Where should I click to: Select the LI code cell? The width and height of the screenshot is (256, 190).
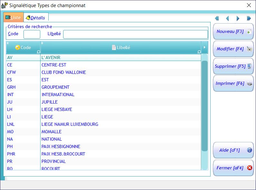23,117
